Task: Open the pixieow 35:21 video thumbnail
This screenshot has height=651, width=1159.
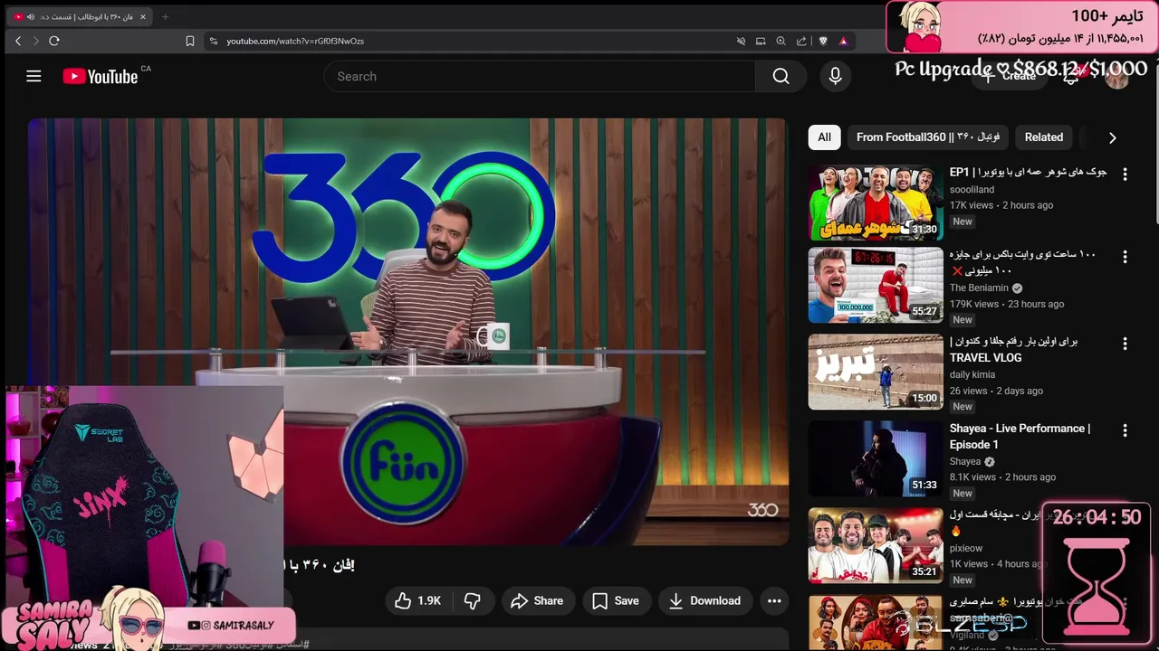Action: [876, 546]
